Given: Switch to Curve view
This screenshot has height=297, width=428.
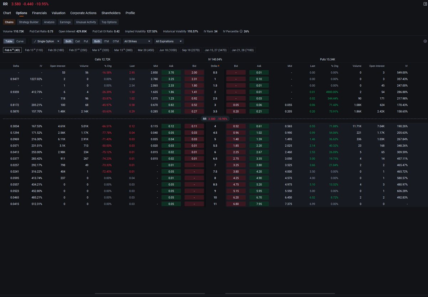Looking at the screenshot, I should (20, 41).
